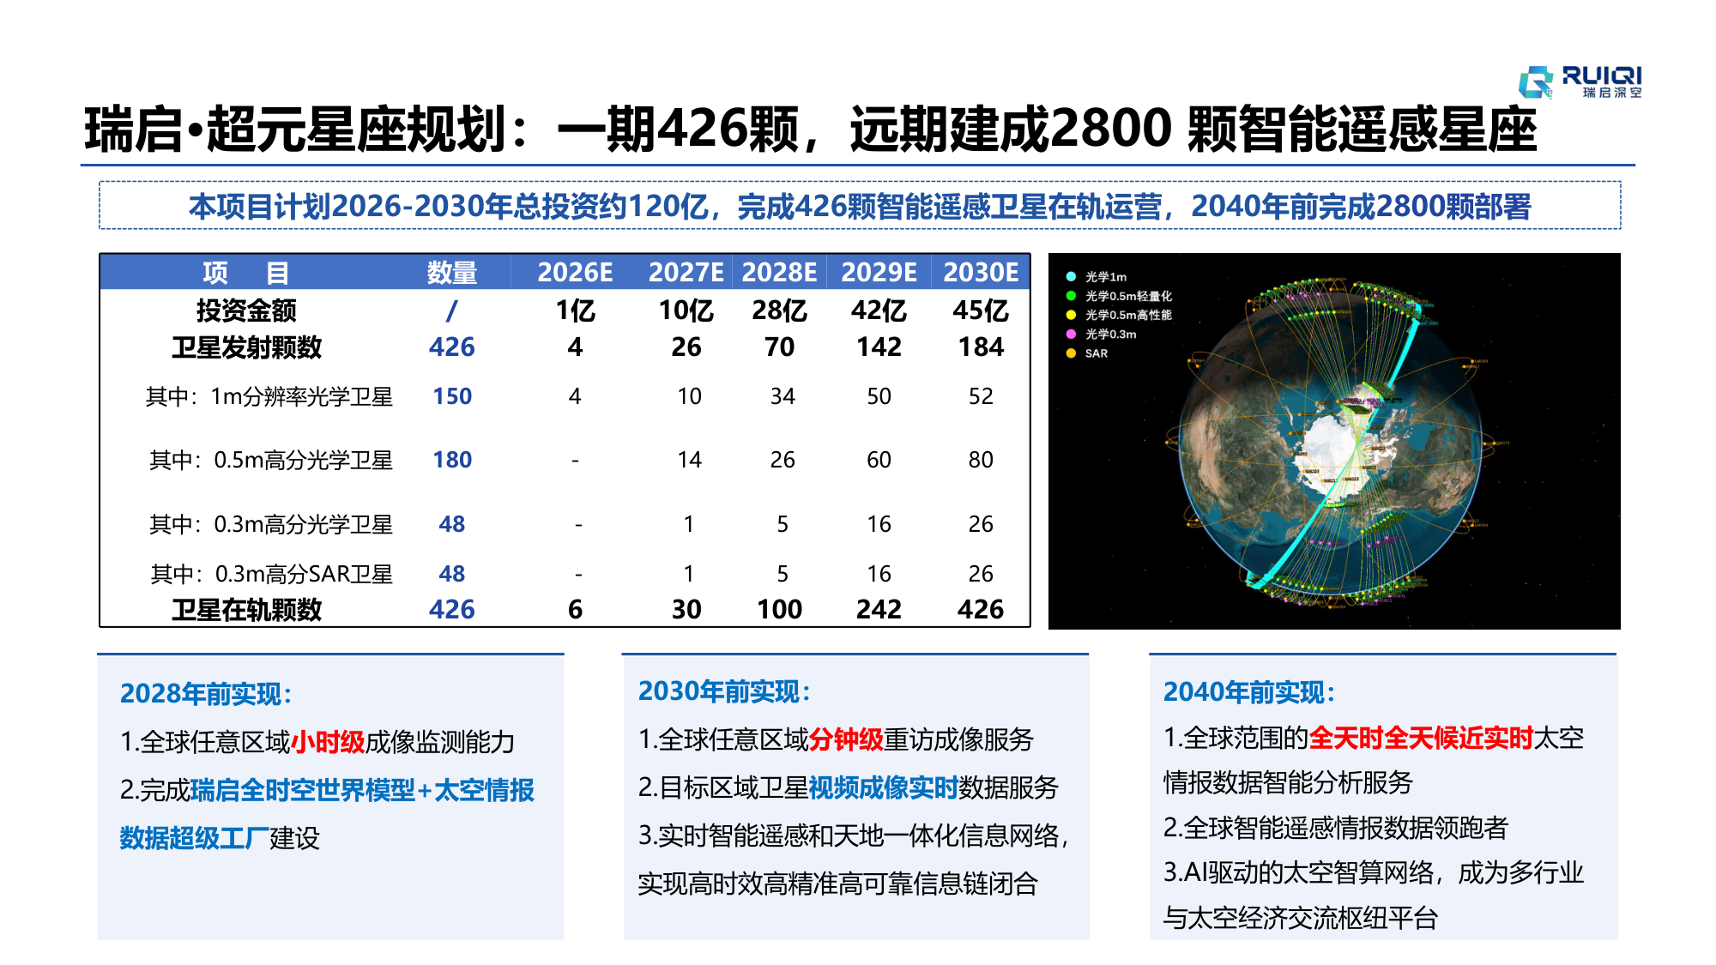The width and height of the screenshot is (1716, 965).
Task: Click the 2030E value 426 in 卫星在轨颗数 row
Action: 981,610
